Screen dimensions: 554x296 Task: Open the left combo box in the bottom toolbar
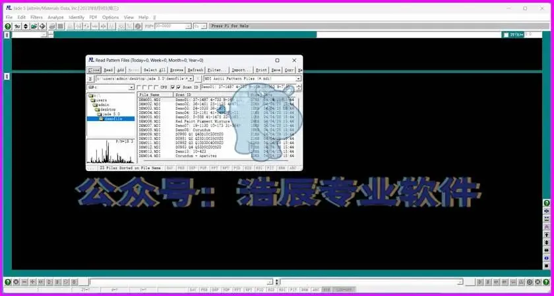pyautogui.click(x=270, y=282)
